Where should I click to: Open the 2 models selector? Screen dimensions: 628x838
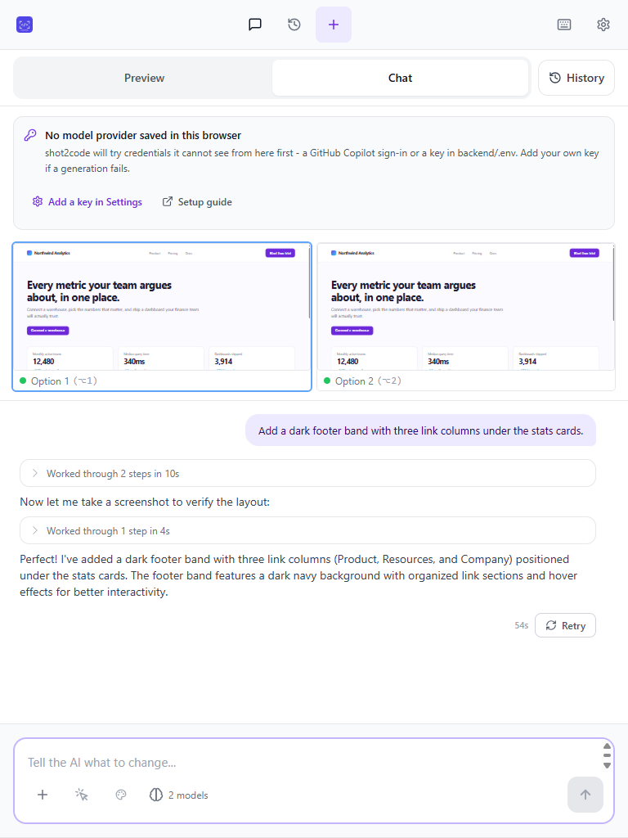click(x=179, y=795)
